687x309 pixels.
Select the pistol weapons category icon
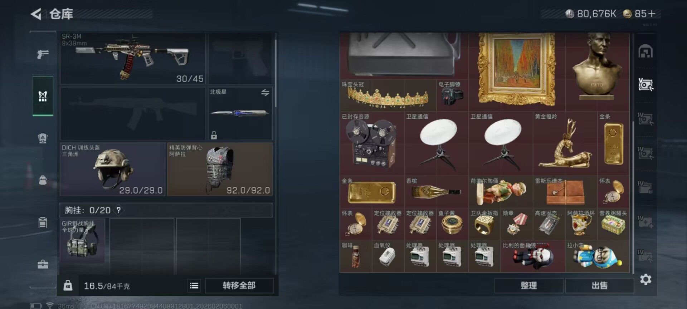click(43, 54)
